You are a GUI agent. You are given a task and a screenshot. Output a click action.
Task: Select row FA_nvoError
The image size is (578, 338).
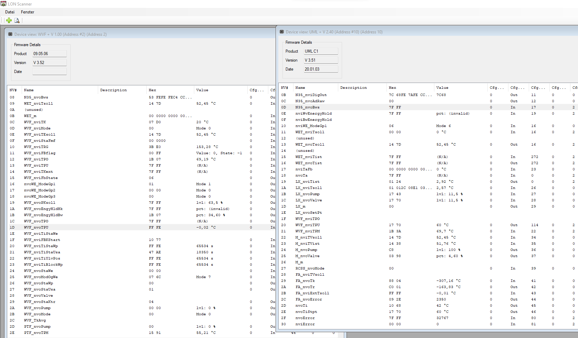(x=429, y=299)
